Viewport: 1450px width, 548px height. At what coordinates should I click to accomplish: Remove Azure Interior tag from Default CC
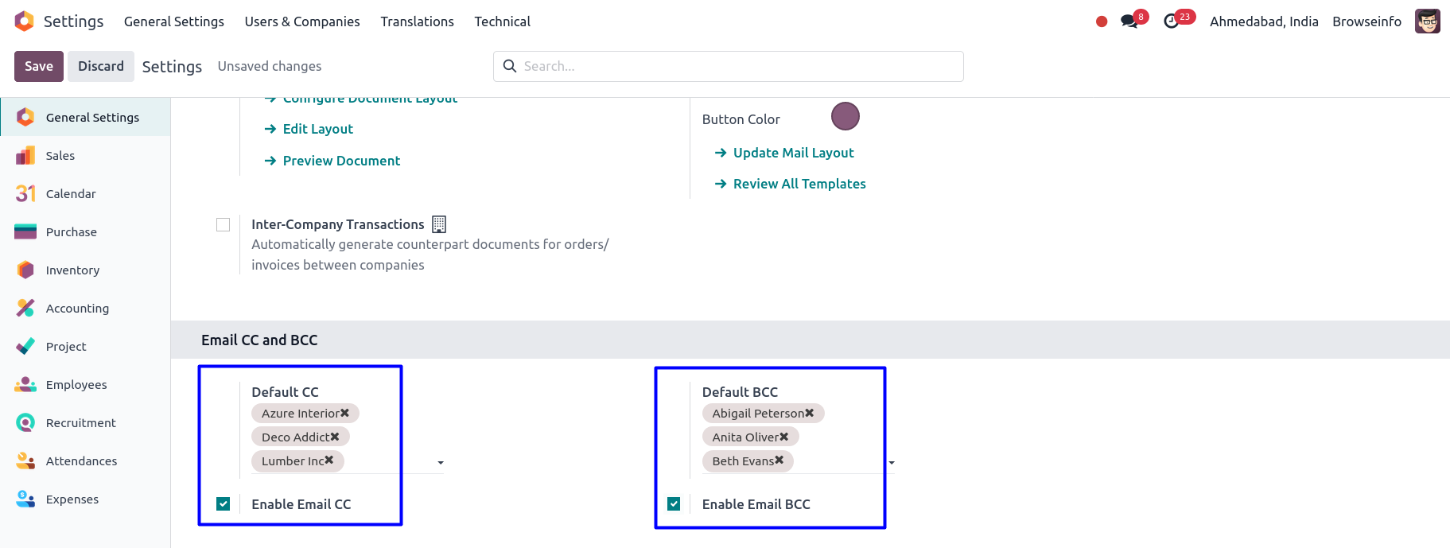click(345, 413)
